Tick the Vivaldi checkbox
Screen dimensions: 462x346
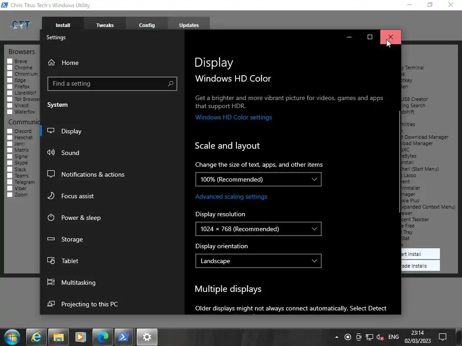(10, 105)
